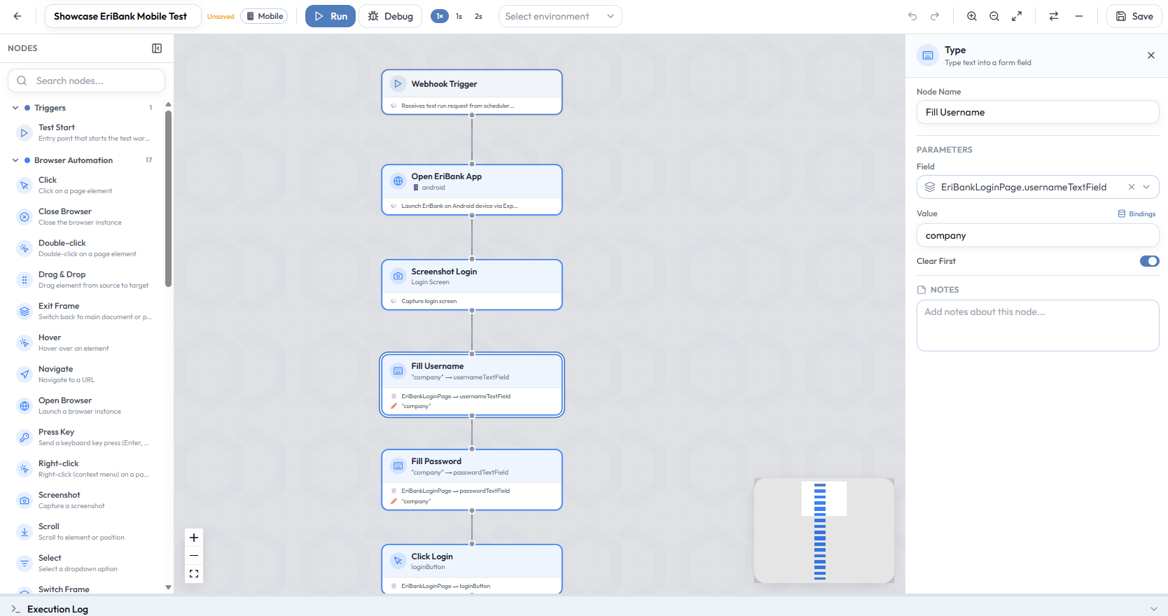This screenshot has height=616, width=1168.
Task: Zoom in with magnifier plus icon
Action: tap(972, 16)
